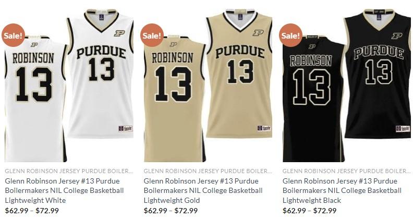Open the white Purdue #13 jersey front image
413x219 pixels.
tap(100, 74)
